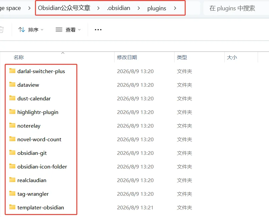Viewport: 269px width, 217px height.
Task: Open the 查看 view dropdown
Action: [x=68, y=30]
